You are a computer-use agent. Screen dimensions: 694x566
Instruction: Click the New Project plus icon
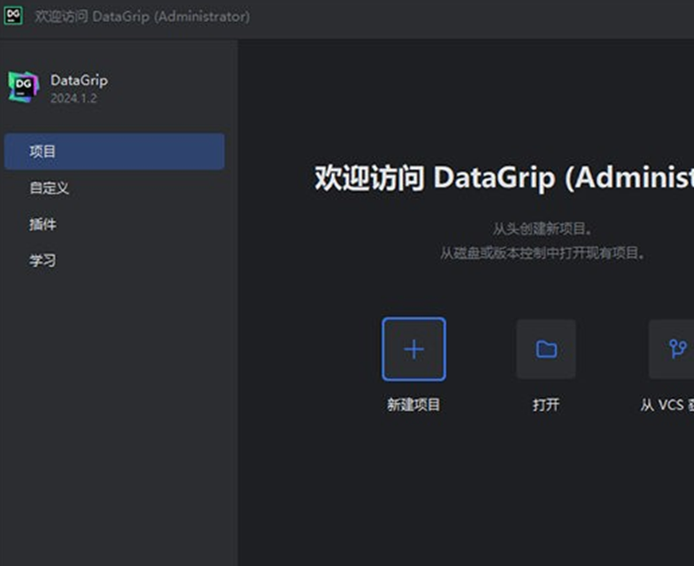(414, 348)
